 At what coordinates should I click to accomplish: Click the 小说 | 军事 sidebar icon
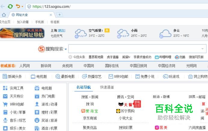click(5, 112)
